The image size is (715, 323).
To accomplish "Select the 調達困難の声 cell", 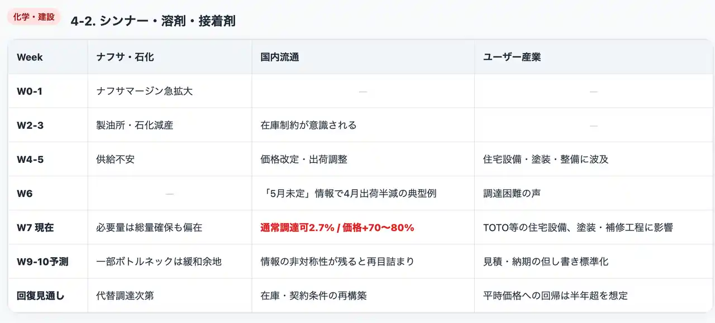I will click(x=512, y=194).
